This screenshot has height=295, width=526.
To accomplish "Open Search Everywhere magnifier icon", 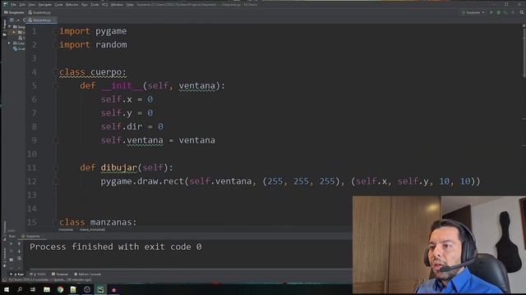I will [522, 12].
